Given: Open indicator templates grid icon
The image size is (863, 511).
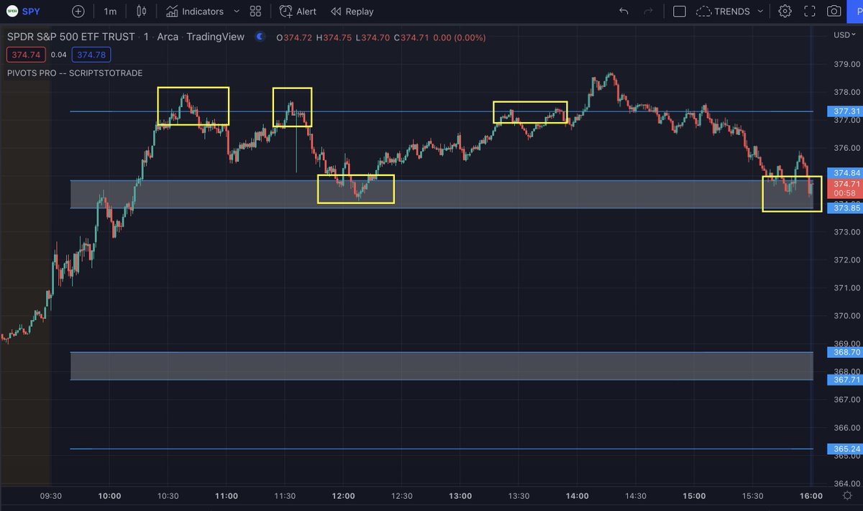Looking at the screenshot, I should pyautogui.click(x=255, y=11).
